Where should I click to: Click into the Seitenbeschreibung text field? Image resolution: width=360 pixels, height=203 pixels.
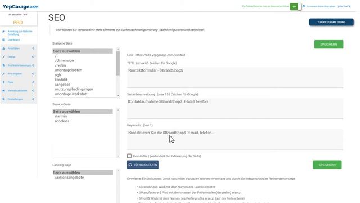click(235, 108)
